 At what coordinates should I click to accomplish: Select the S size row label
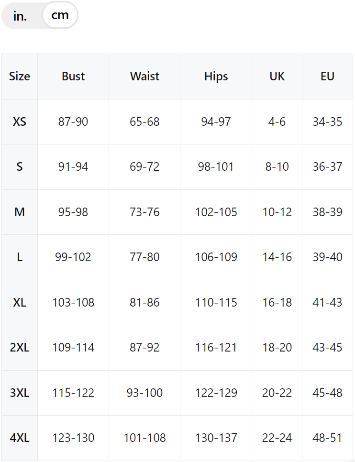pyautogui.click(x=20, y=167)
